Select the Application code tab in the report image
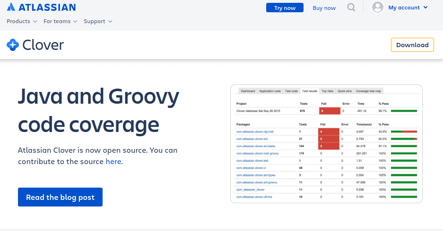This screenshot has width=443, height=231. (x=270, y=91)
